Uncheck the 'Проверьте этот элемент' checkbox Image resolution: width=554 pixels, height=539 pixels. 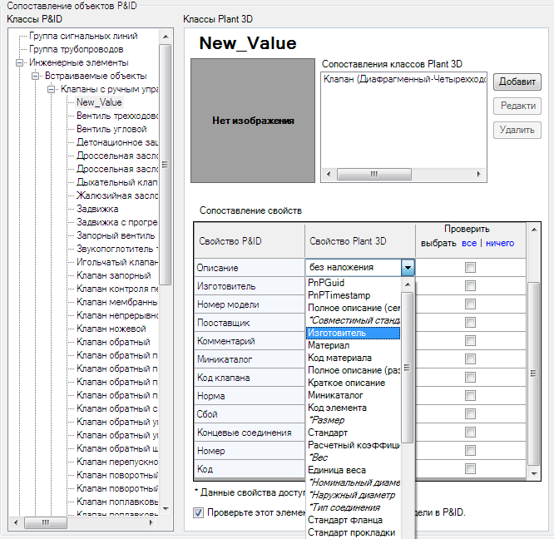coord(199,512)
